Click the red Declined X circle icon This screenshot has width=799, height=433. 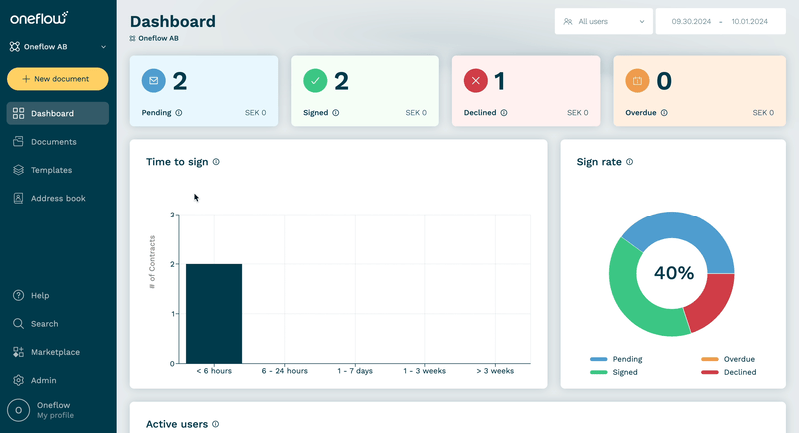coord(476,81)
